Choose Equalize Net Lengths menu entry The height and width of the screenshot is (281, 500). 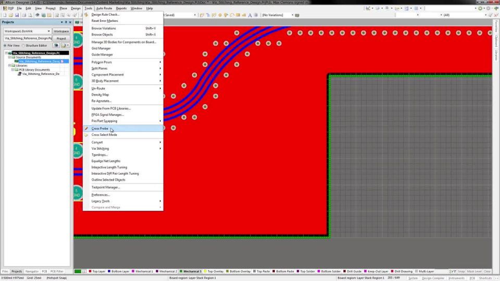[x=123, y=161]
